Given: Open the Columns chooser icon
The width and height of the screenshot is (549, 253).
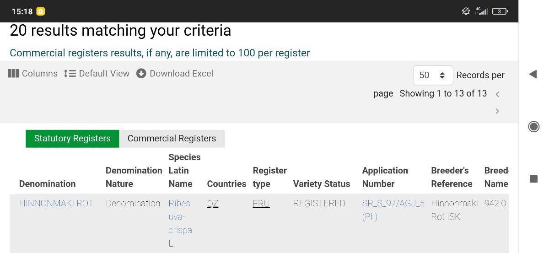Looking at the screenshot, I should point(13,74).
